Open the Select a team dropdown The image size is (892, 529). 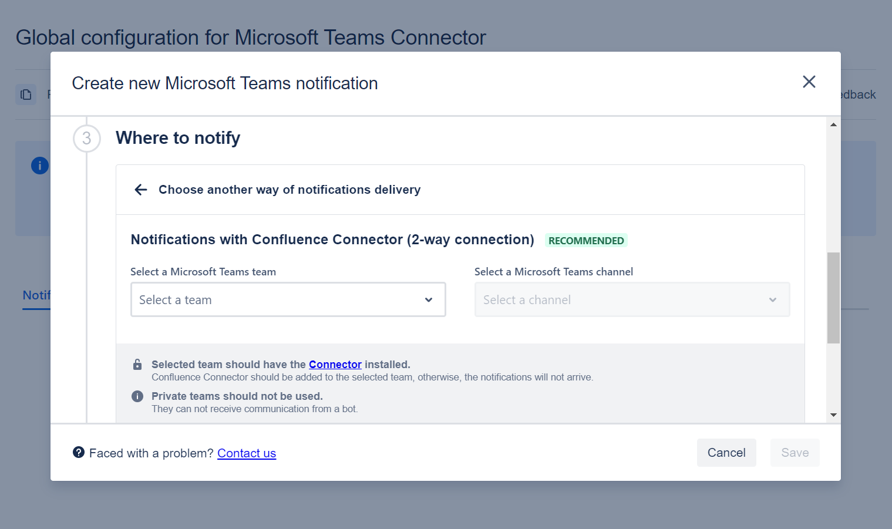point(288,299)
